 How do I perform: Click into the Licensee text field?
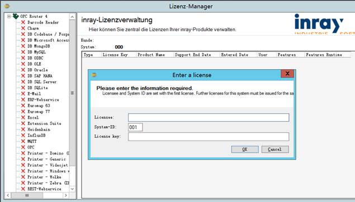point(209,118)
